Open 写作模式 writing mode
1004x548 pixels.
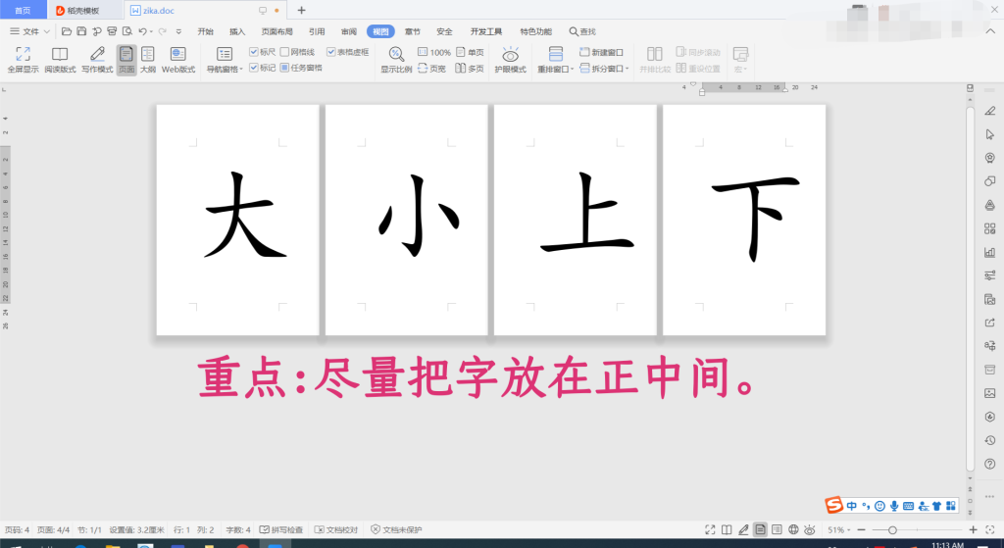[x=97, y=60]
